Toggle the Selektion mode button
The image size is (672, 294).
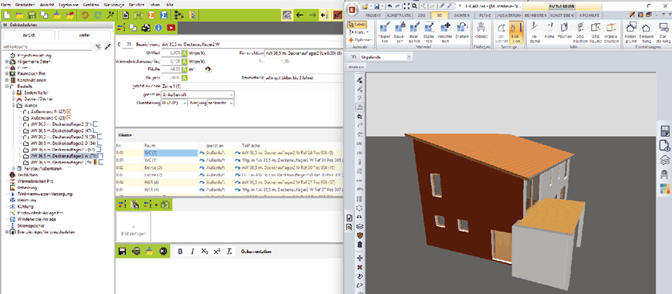tap(357, 25)
